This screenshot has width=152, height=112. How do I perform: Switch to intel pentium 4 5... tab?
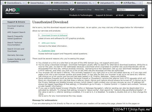107,3
